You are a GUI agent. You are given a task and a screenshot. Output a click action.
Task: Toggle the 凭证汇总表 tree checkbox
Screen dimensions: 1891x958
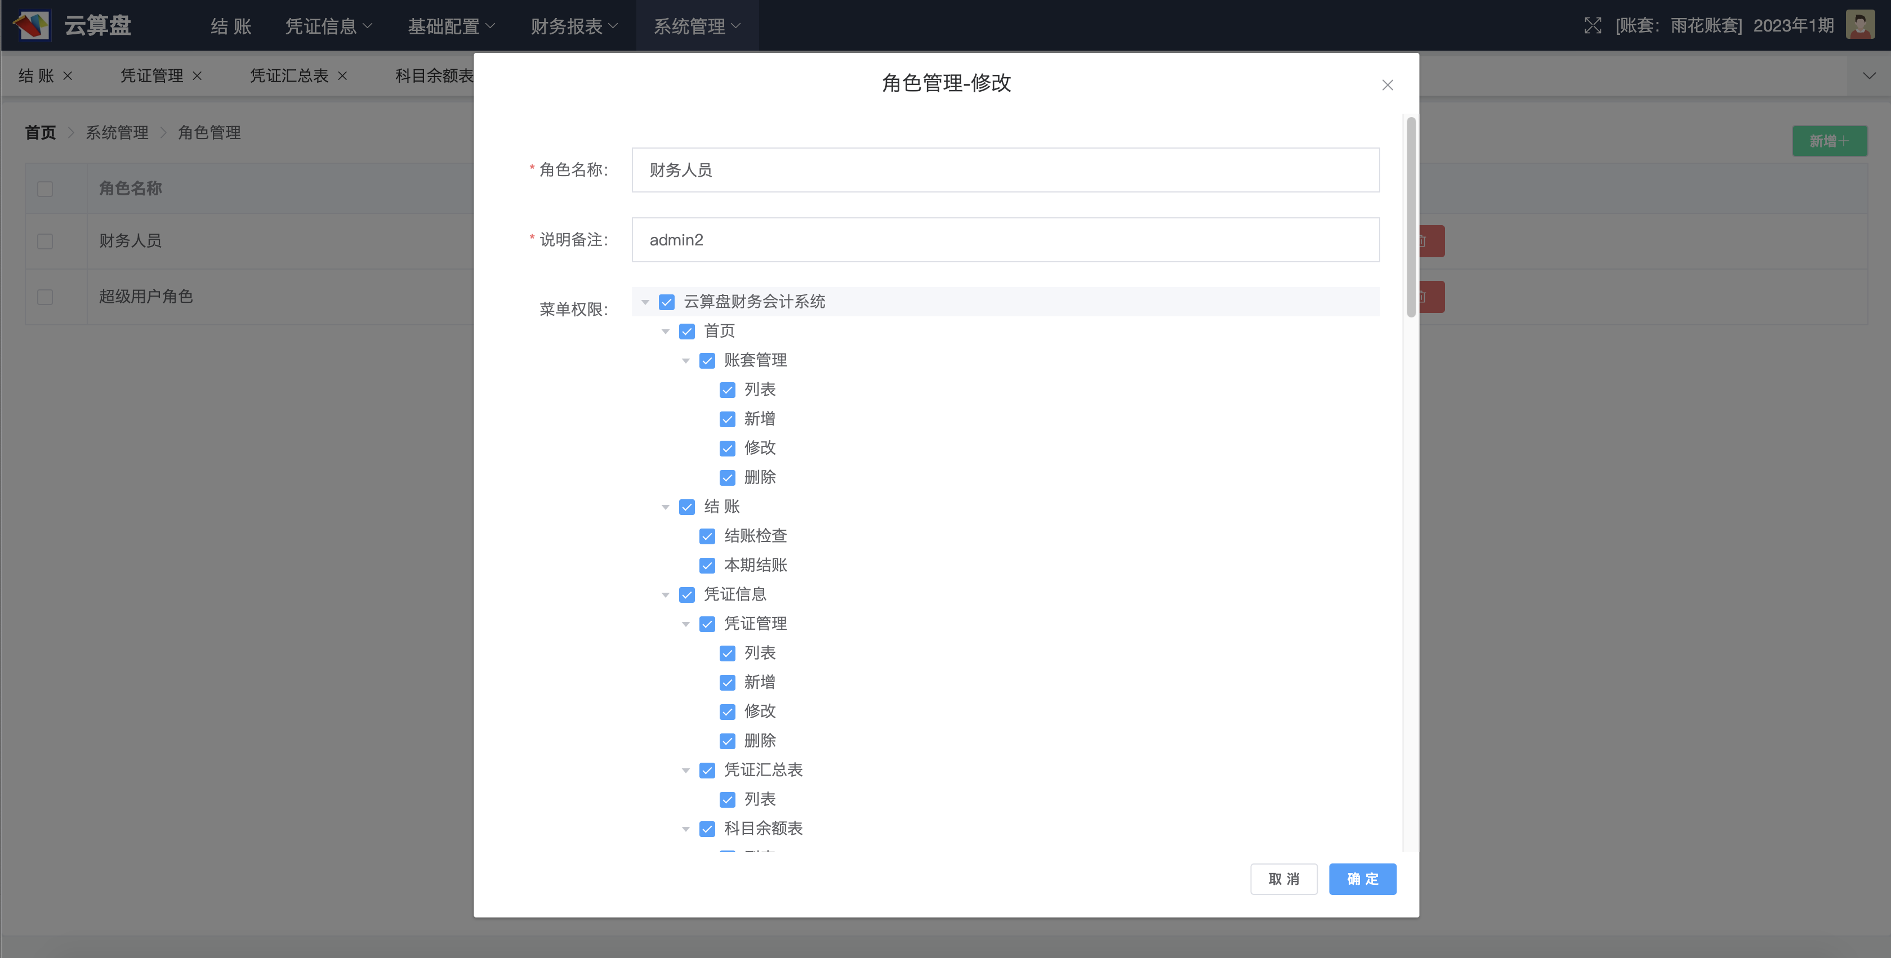pos(707,770)
